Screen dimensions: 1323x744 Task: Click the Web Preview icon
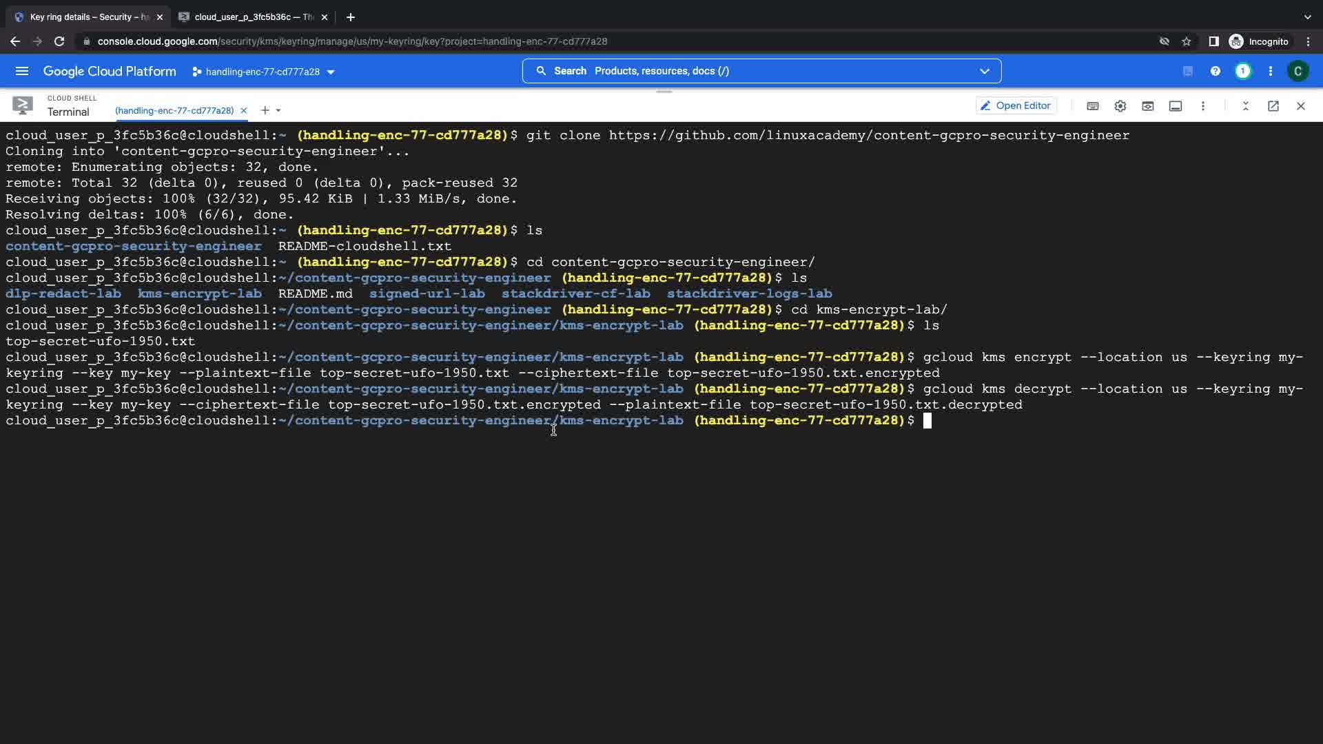1147,106
